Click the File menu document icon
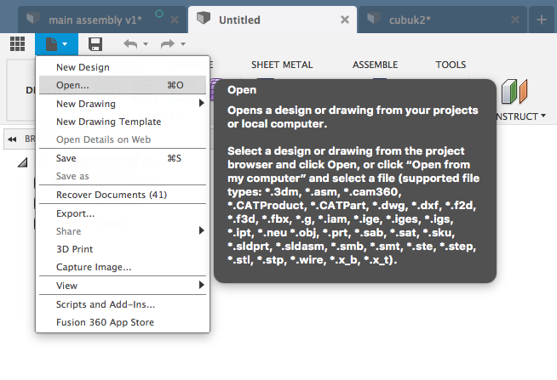This screenshot has width=557, height=380. [x=53, y=43]
